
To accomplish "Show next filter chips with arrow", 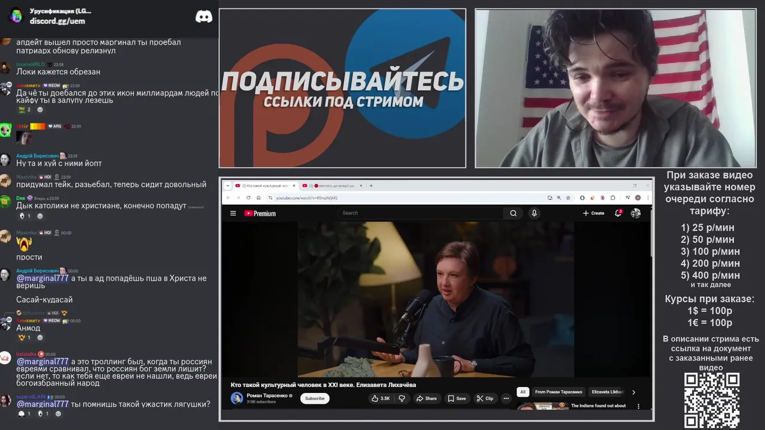I will pyautogui.click(x=634, y=392).
